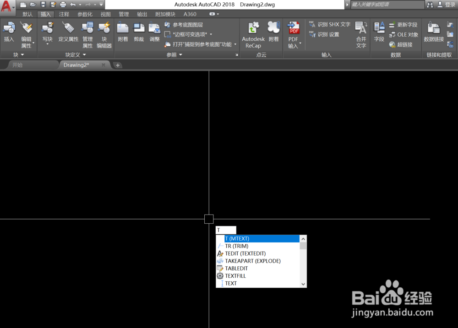The height and width of the screenshot is (328, 458).
Task: Open the quick access toolbar customize dropdown
Action: click(101, 5)
